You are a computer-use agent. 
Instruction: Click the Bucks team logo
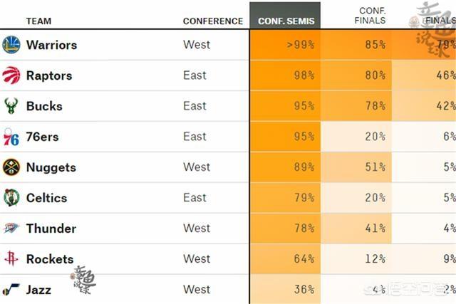pos(11,106)
